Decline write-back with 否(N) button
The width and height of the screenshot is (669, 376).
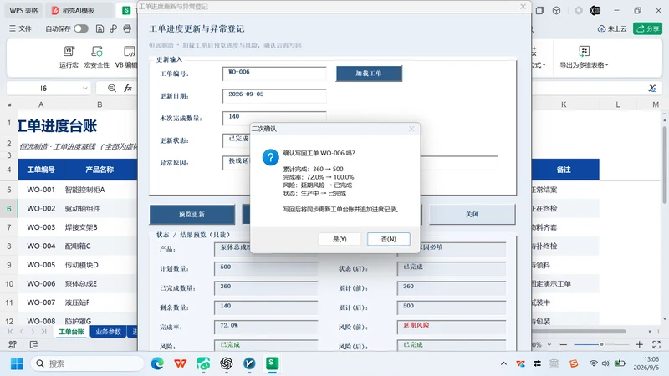[x=389, y=239]
